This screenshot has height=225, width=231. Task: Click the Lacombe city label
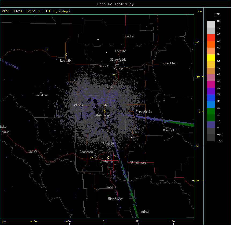click(x=121, y=51)
